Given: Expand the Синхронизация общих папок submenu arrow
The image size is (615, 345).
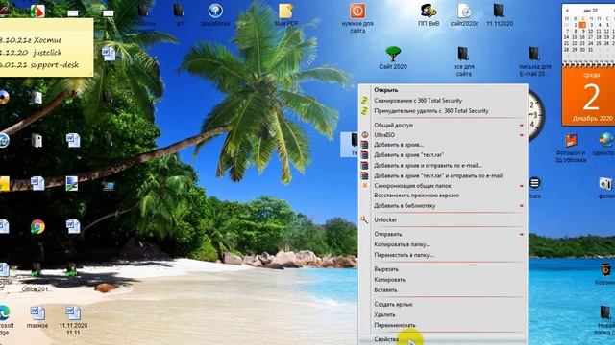Looking at the screenshot, I should click(x=521, y=186).
